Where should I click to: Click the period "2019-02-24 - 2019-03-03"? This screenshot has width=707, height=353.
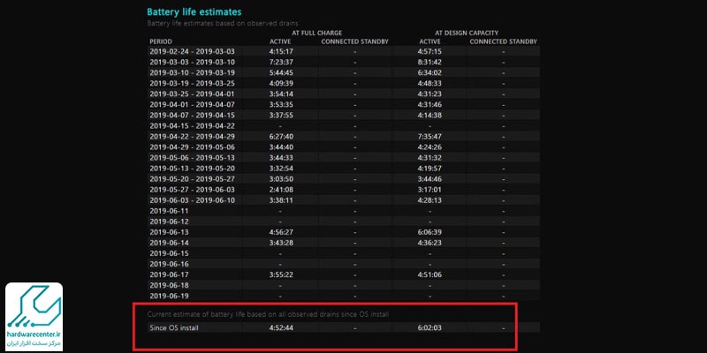click(192, 51)
